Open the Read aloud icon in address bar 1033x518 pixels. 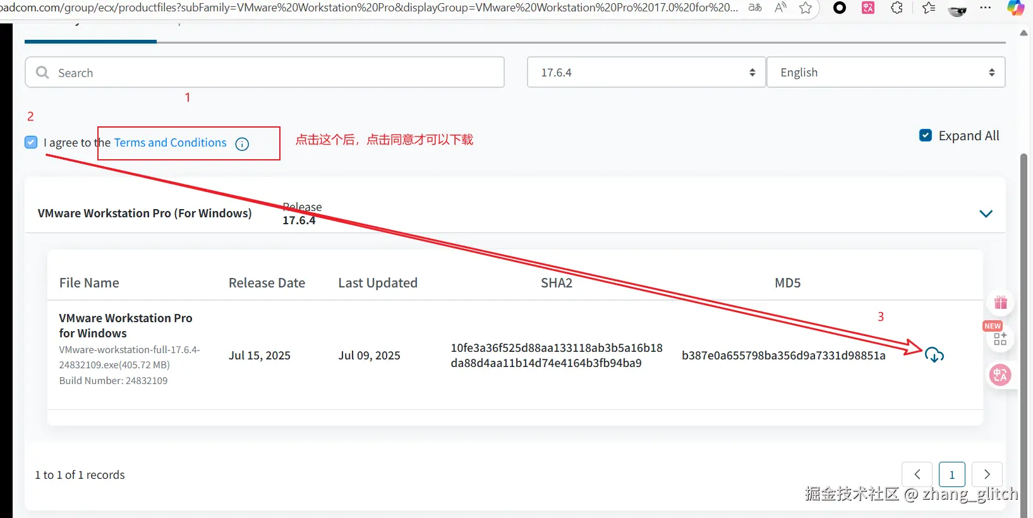(781, 8)
